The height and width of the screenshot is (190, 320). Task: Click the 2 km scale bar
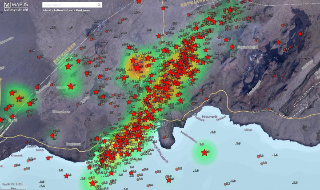pos(13,188)
